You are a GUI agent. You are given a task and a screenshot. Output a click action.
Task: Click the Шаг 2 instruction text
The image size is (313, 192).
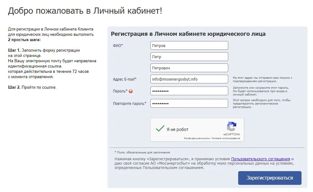[32, 87]
